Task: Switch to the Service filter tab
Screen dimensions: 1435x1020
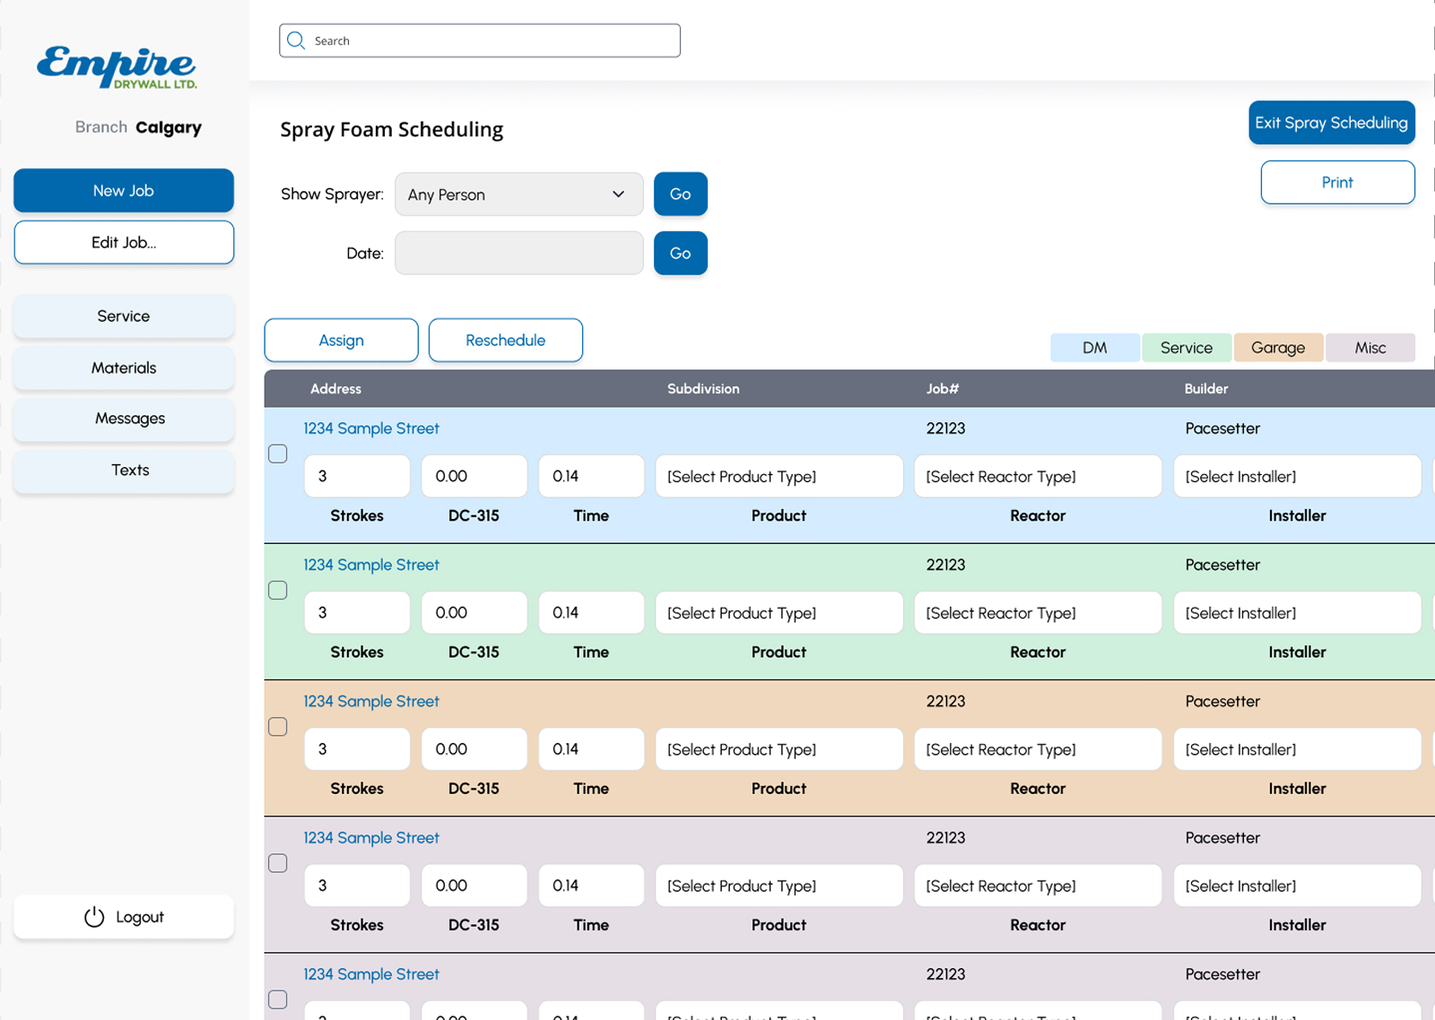Action: tap(1186, 347)
